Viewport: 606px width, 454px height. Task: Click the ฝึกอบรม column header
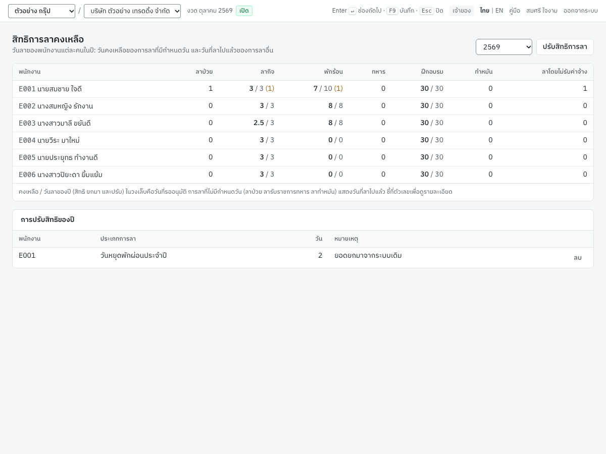click(432, 72)
